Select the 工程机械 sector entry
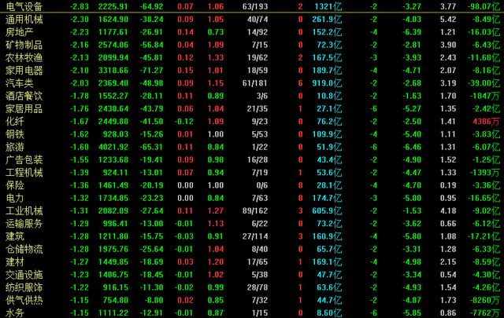Image resolution: width=504 pixels, height=318 pixels. [24, 173]
